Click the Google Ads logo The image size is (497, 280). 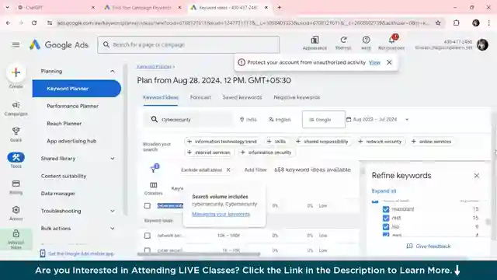(x=59, y=45)
